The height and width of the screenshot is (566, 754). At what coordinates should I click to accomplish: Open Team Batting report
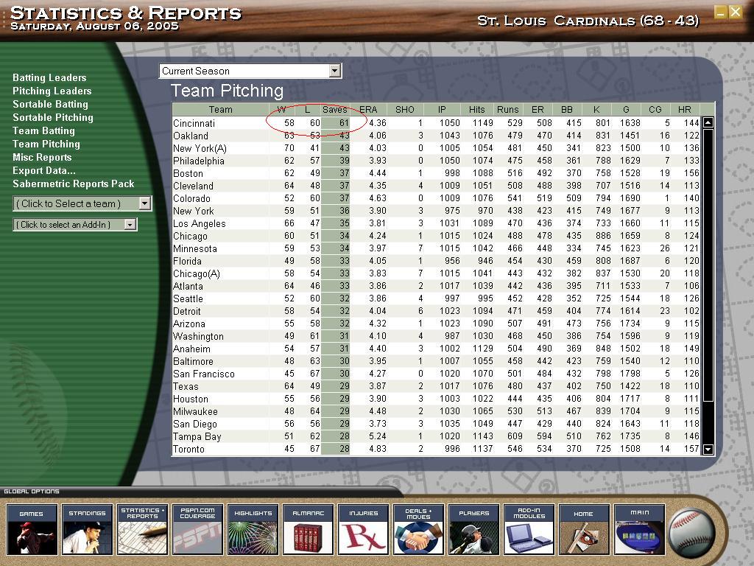tap(43, 131)
